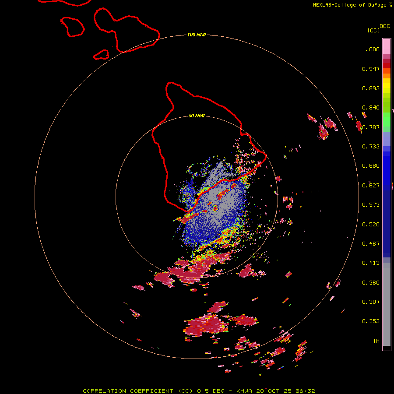This screenshot has width=394, height=394.
Task: Pick the gray segment of the color bar
Action: tap(387, 304)
